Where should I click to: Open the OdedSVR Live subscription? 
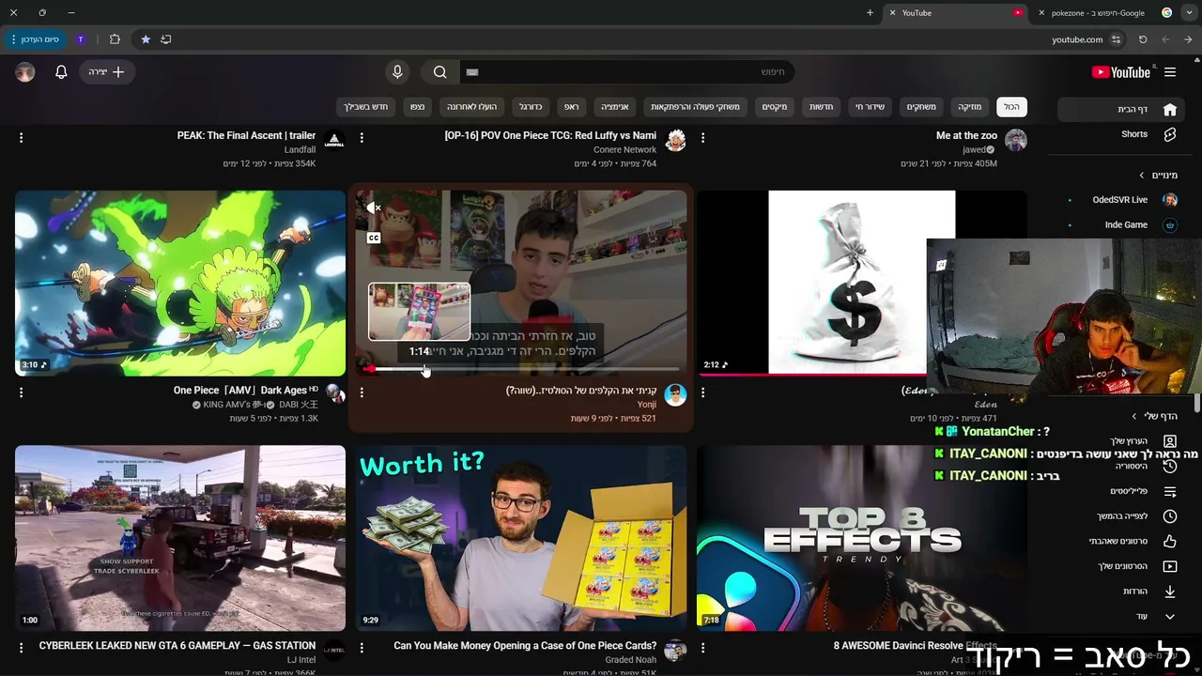(x=1122, y=200)
